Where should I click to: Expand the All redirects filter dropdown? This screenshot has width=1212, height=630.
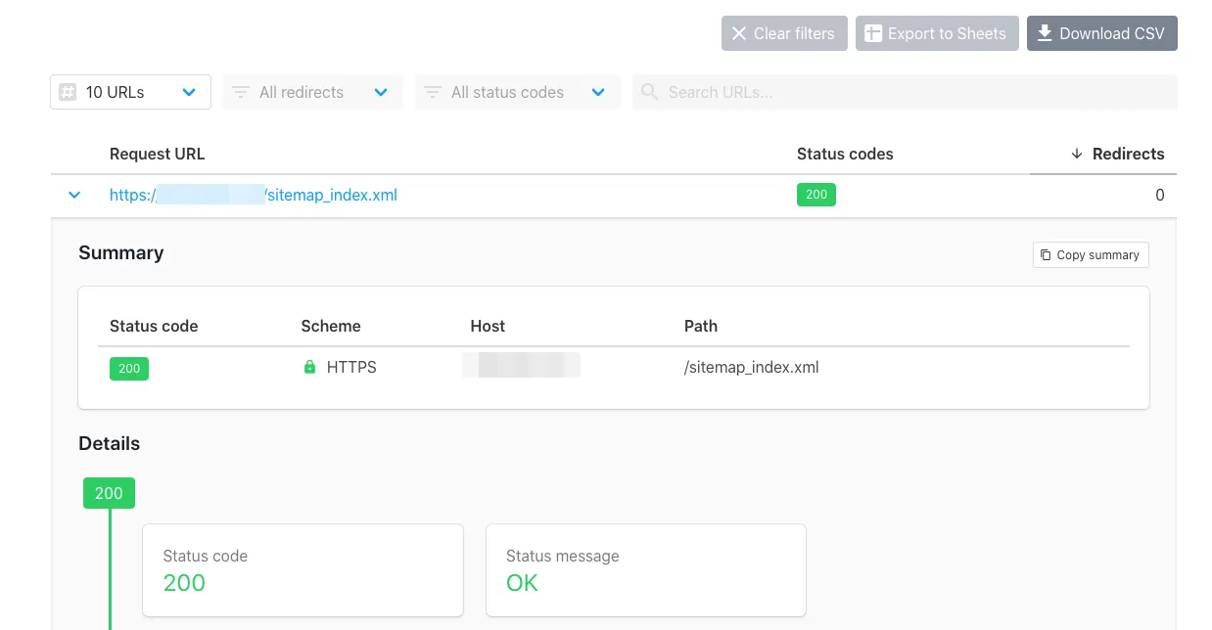tap(381, 92)
